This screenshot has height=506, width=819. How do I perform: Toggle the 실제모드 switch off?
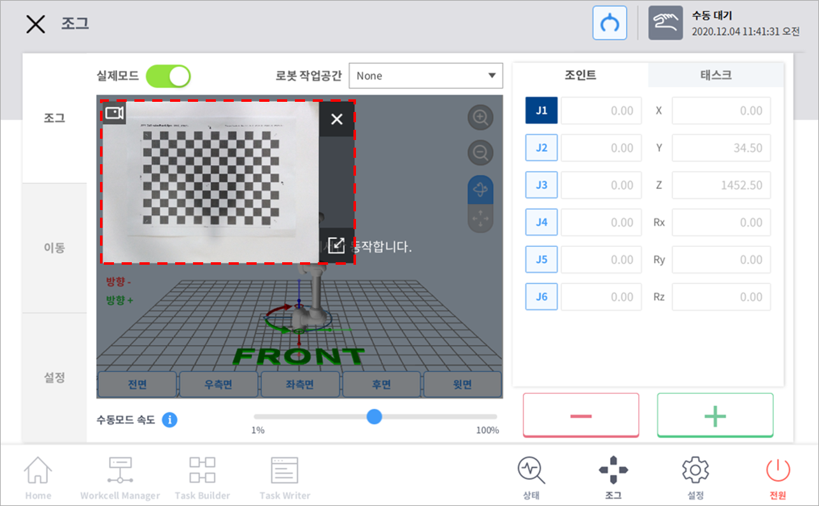[168, 76]
